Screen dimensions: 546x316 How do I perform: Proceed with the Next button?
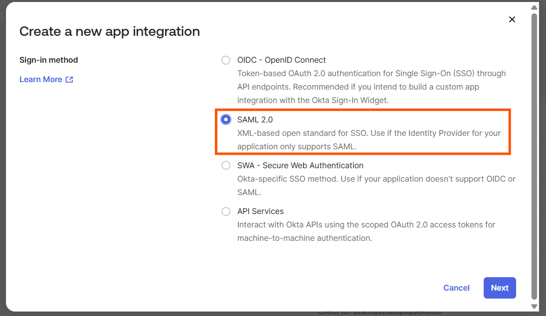point(500,288)
